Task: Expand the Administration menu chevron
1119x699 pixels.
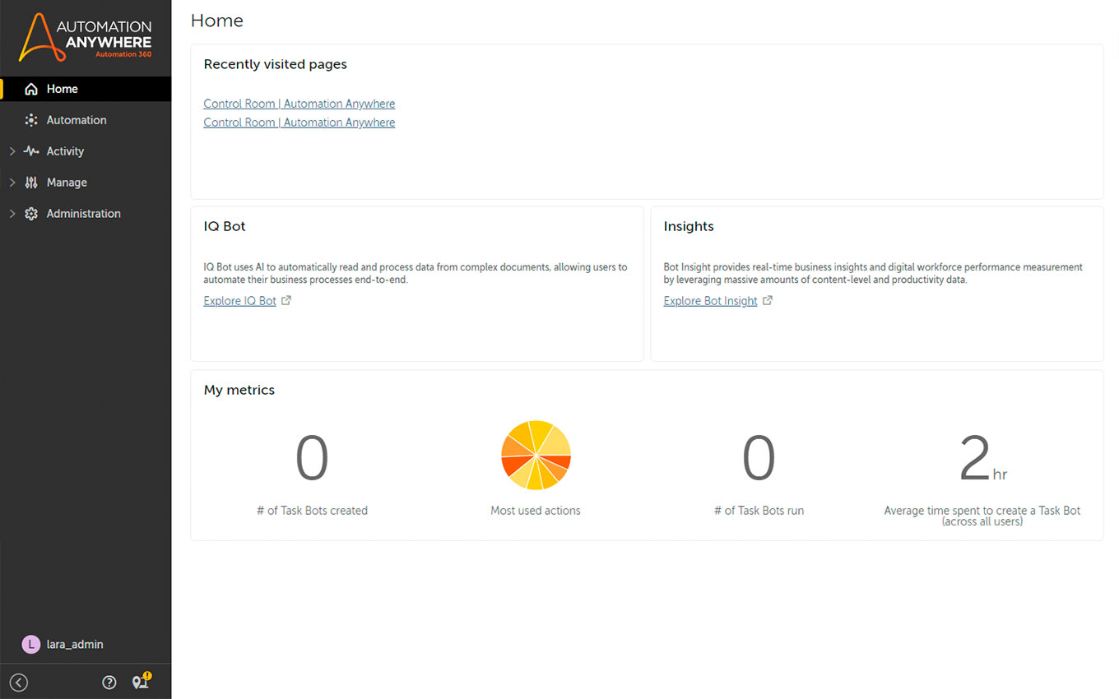Action: (12, 214)
